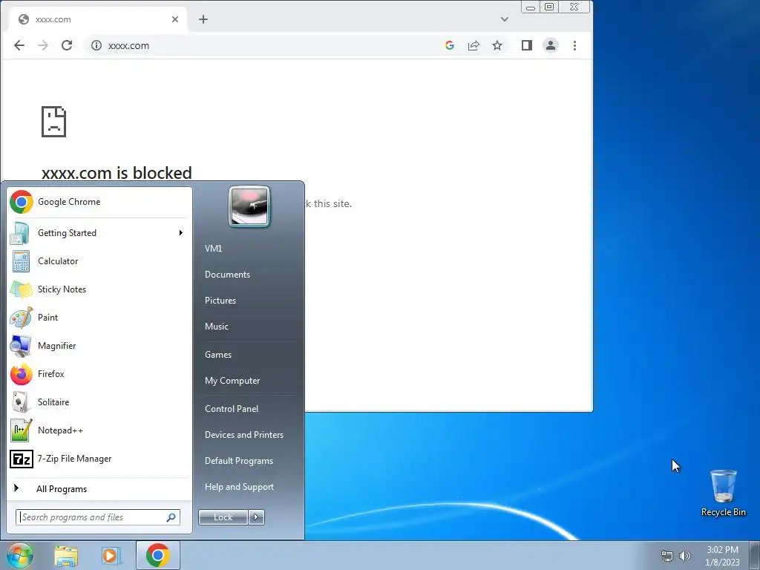760x570 pixels.
Task: Reload the xxxx.com page
Action: (67, 45)
